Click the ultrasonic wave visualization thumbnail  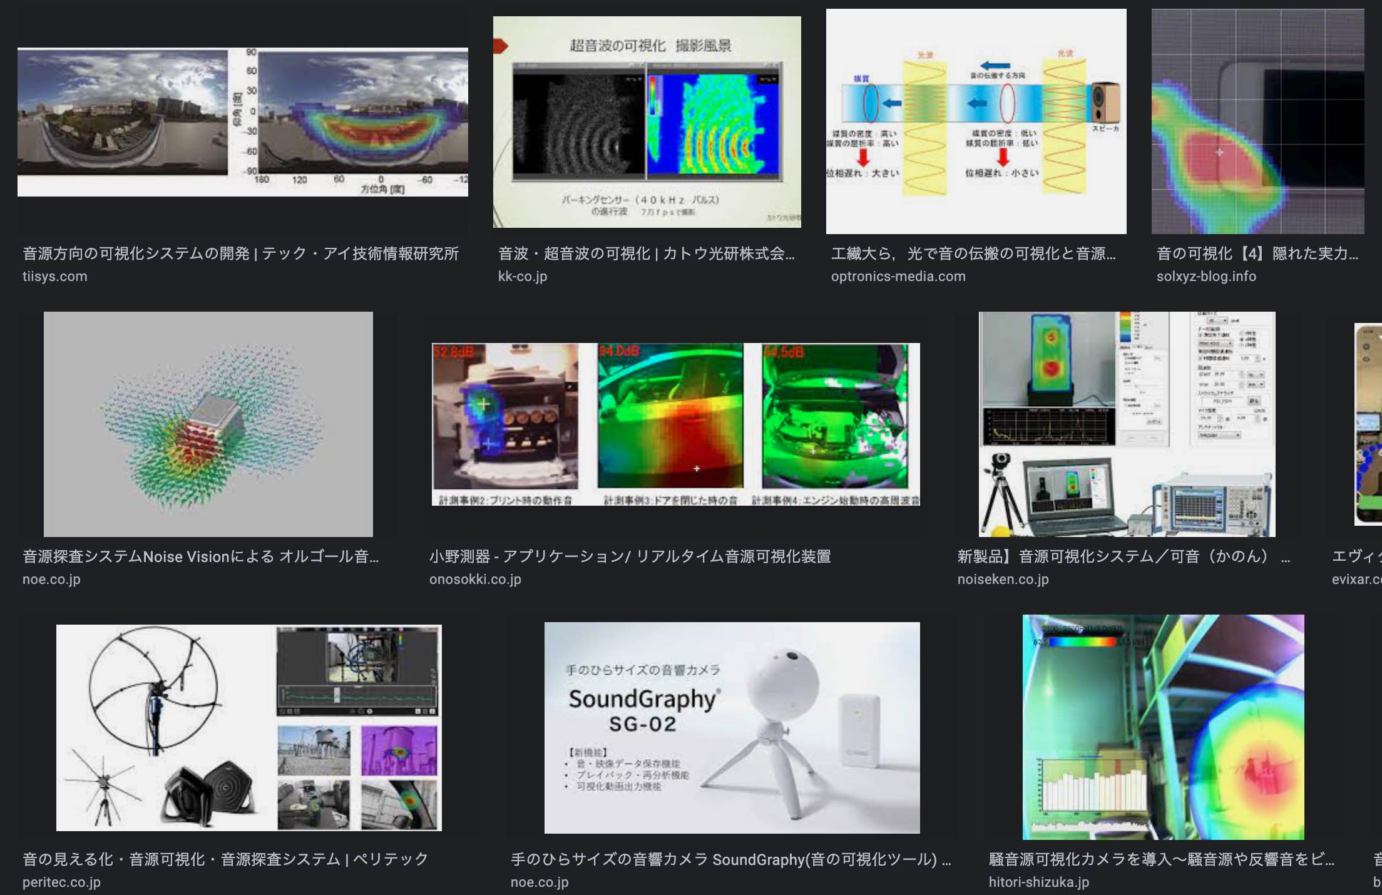click(x=647, y=122)
